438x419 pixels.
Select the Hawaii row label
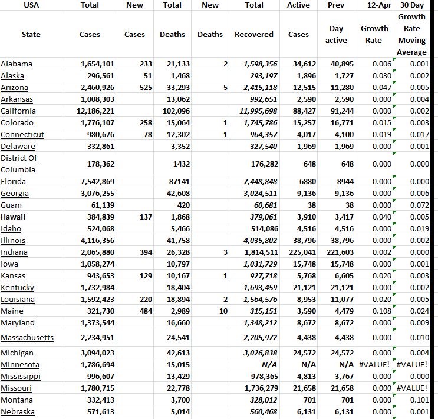pyautogui.click(x=13, y=217)
